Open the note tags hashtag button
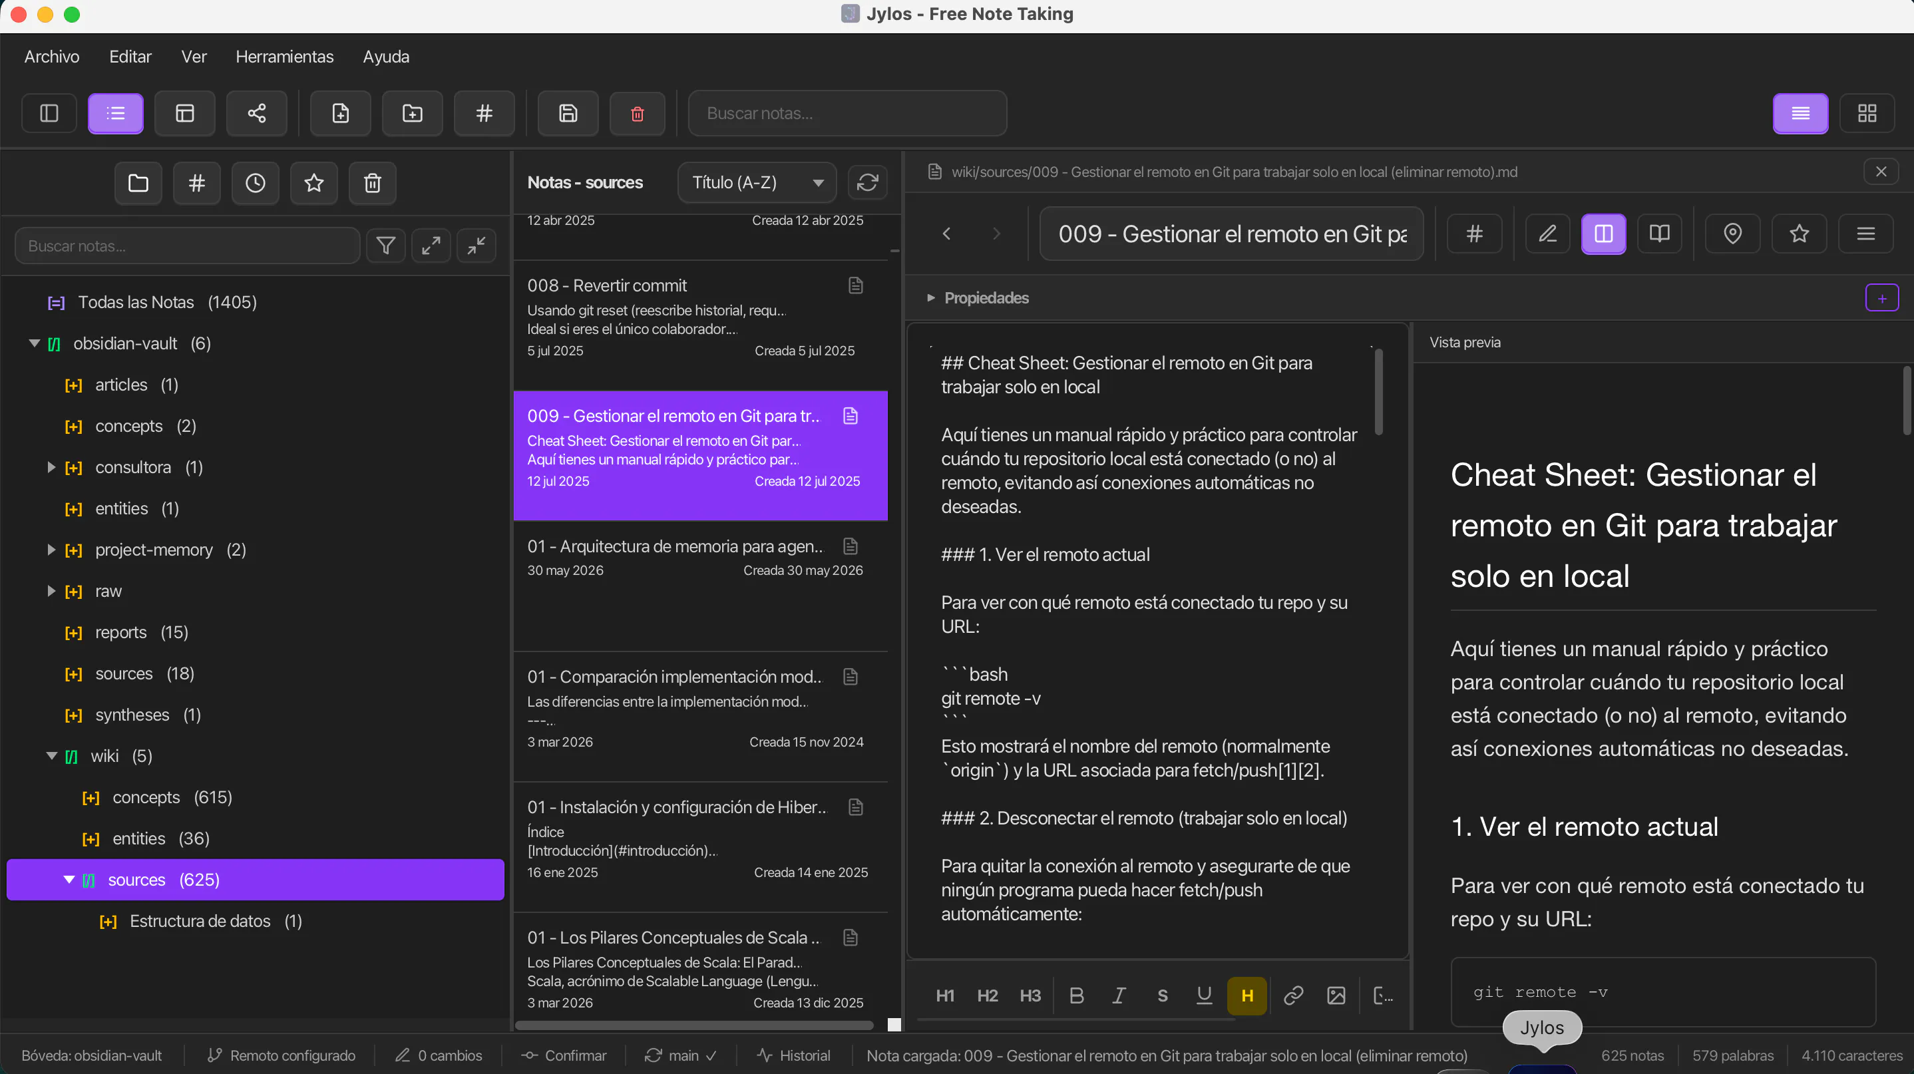 point(1475,234)
